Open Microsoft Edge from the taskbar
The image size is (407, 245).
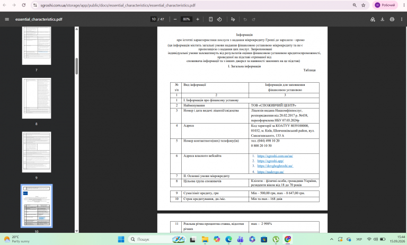coord(229,239)
